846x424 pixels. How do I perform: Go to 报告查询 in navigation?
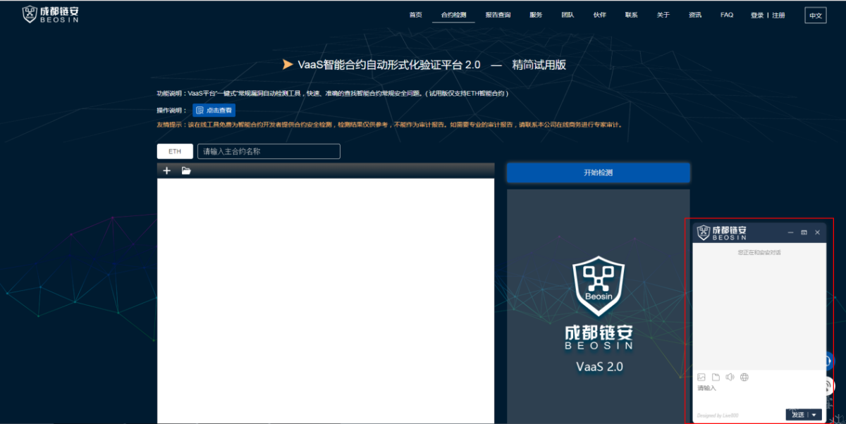(498, 15)
